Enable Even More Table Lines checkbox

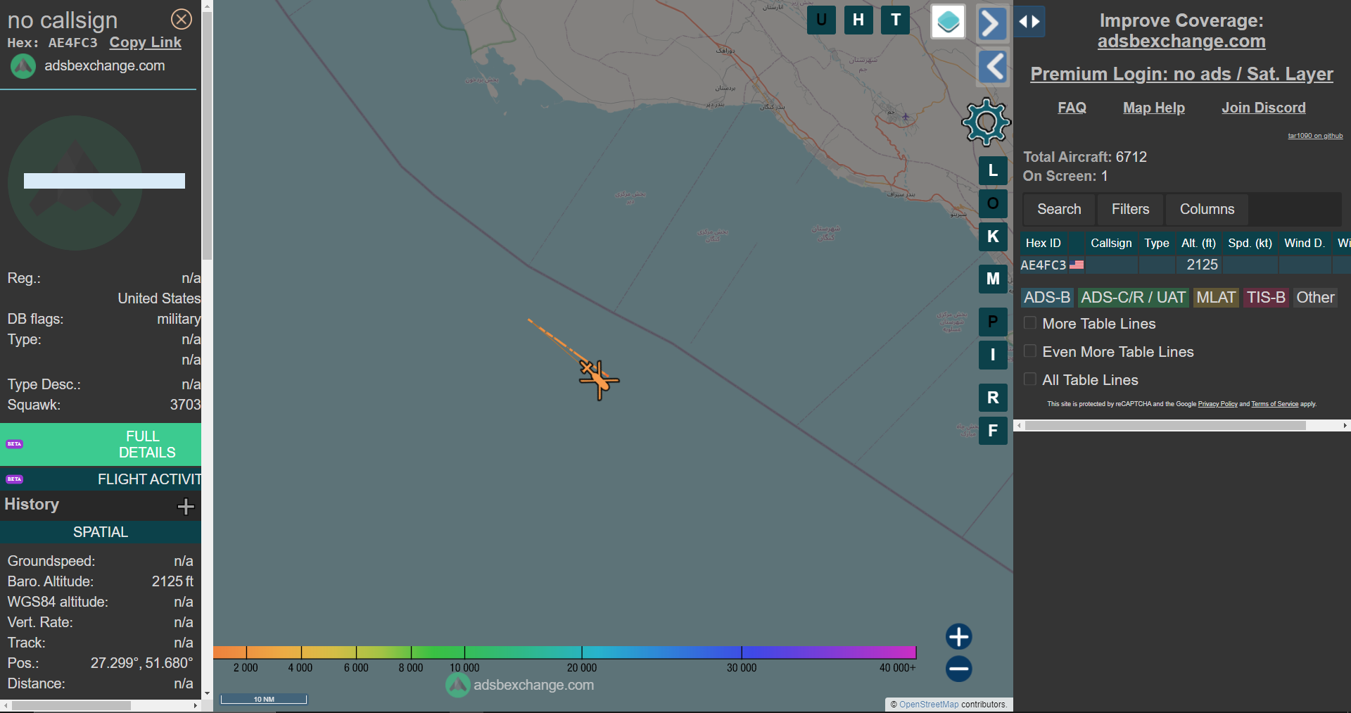pos(1030,351)
